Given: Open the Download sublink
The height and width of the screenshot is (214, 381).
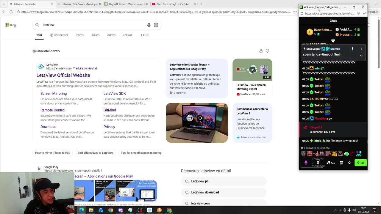Looking at the screenshot, I should [x=48, y=127].
